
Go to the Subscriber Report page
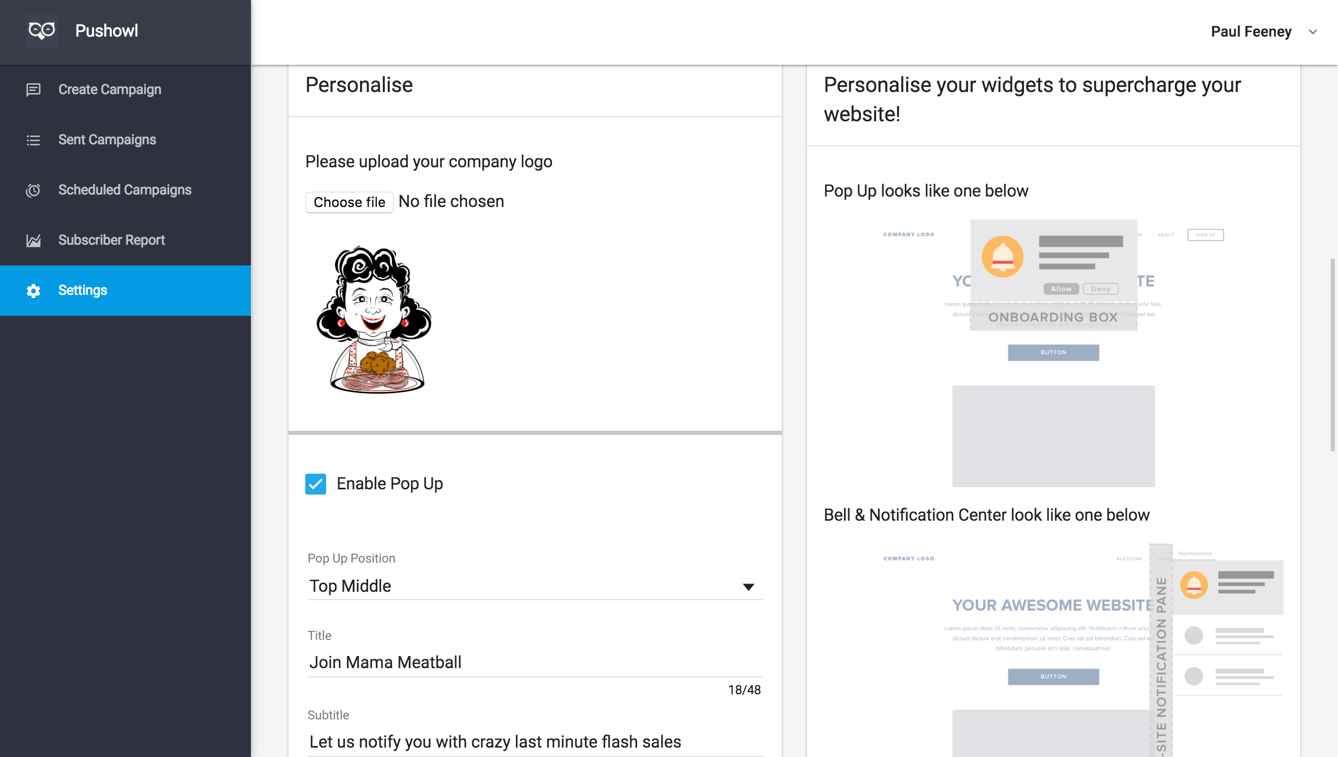click(x=111, y=240)
